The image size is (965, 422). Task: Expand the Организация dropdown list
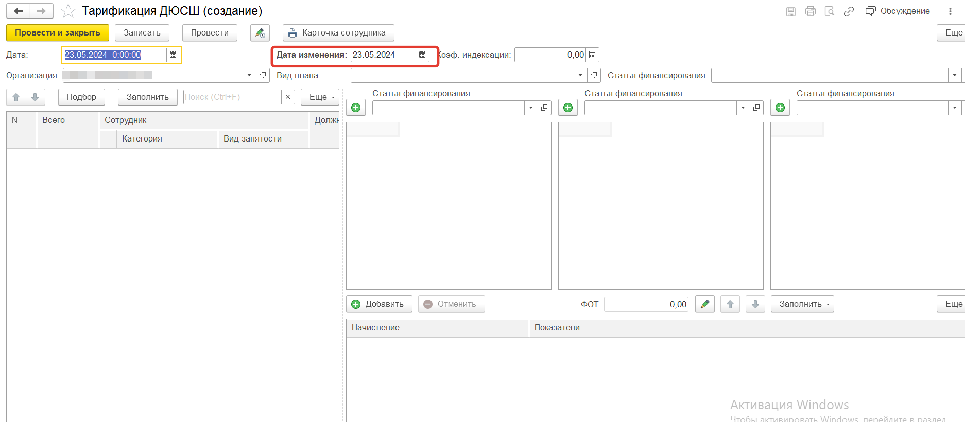coord(249,75)
